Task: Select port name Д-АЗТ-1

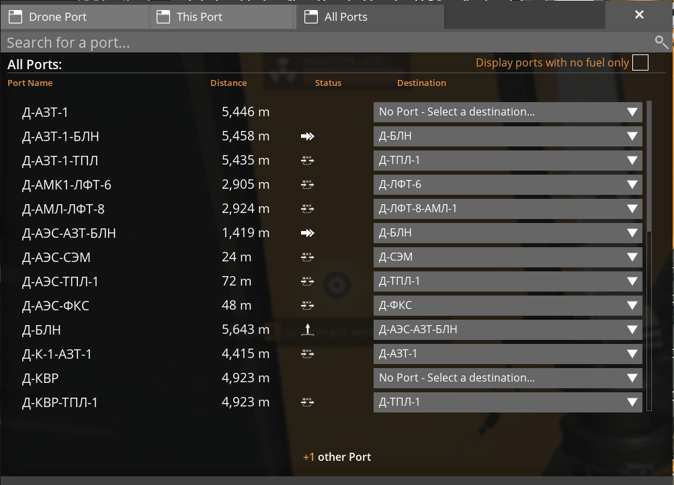Action: pos(45,113)
